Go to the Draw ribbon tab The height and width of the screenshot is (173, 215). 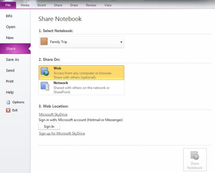pos(74,5)
